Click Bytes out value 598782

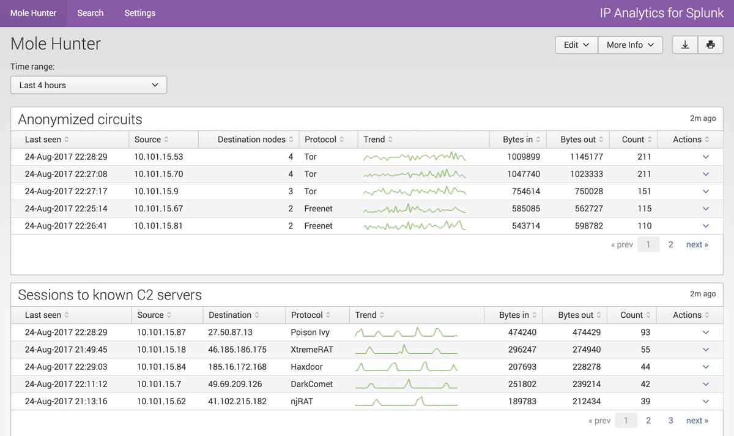[589, 225]
